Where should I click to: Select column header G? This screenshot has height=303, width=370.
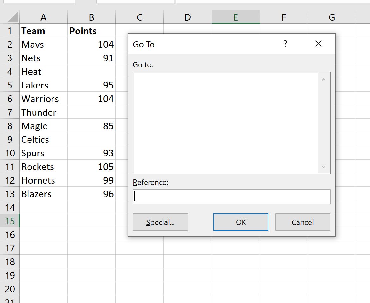(x=331, y=17)
